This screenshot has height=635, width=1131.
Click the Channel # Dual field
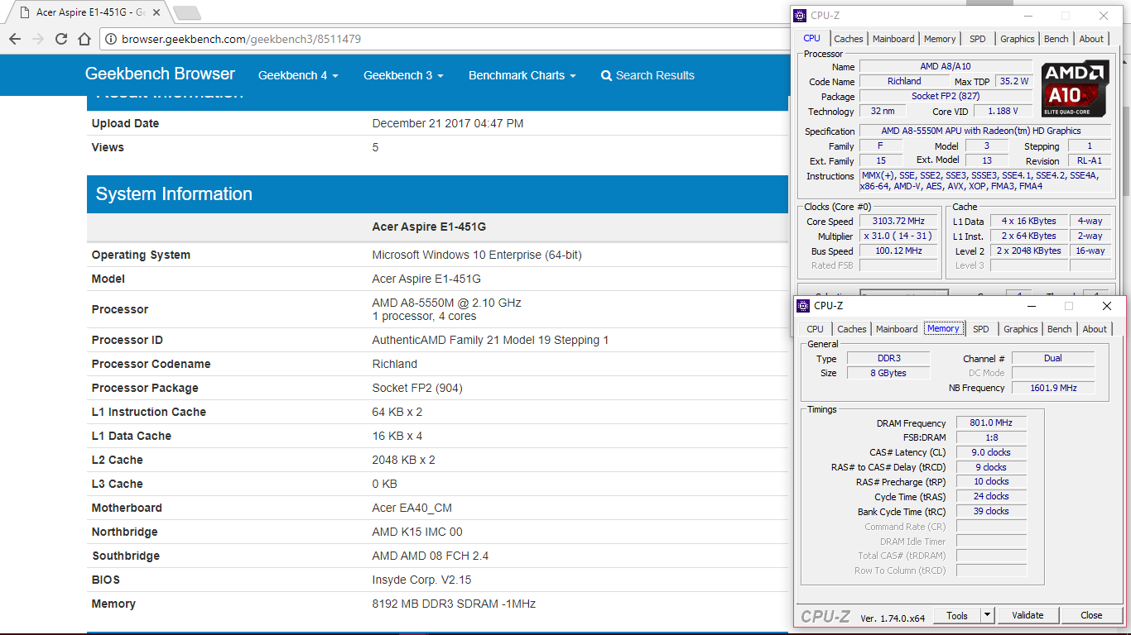click(1053, 358)
